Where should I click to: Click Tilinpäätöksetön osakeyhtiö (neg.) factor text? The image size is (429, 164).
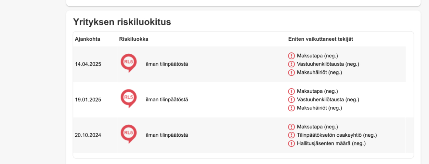click(337, 135)
